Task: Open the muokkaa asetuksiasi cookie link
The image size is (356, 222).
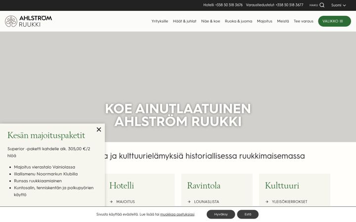Action: point(178,214)
